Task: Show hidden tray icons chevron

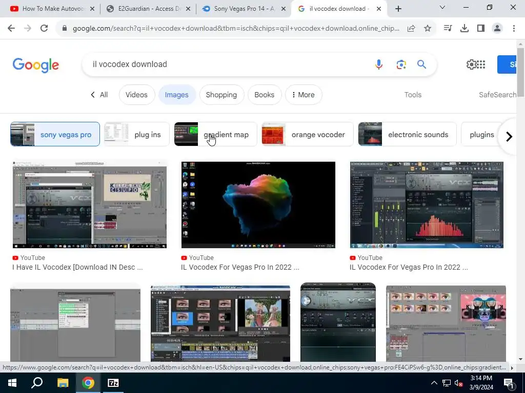Action: (x=434, y=383)
